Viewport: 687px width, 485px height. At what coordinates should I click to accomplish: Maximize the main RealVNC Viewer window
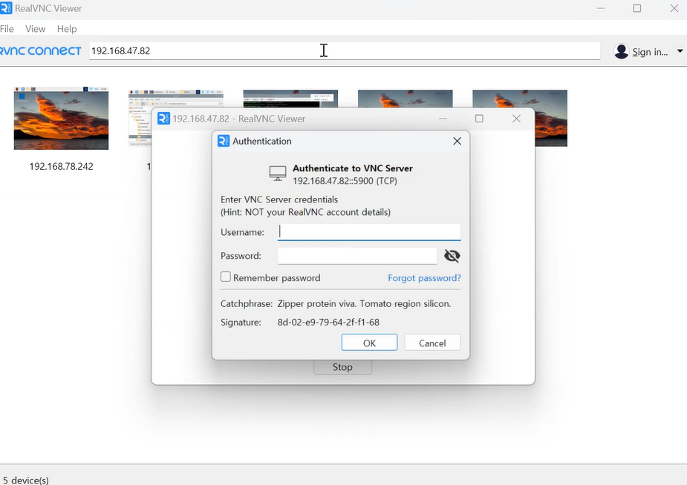tap(637, 8)
